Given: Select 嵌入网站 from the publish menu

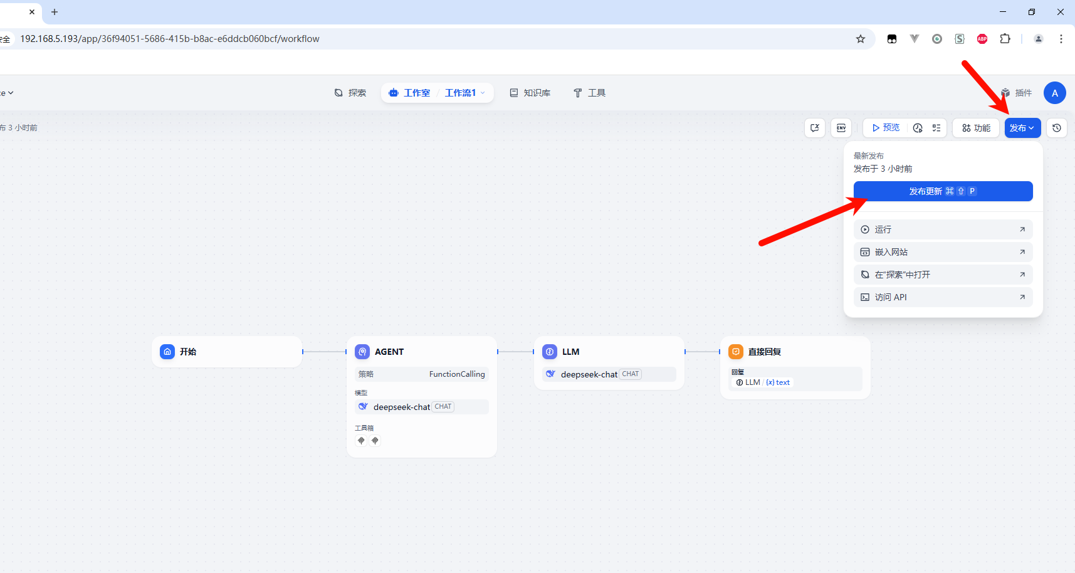Looking at the screenshot, I should pos(943,252).
